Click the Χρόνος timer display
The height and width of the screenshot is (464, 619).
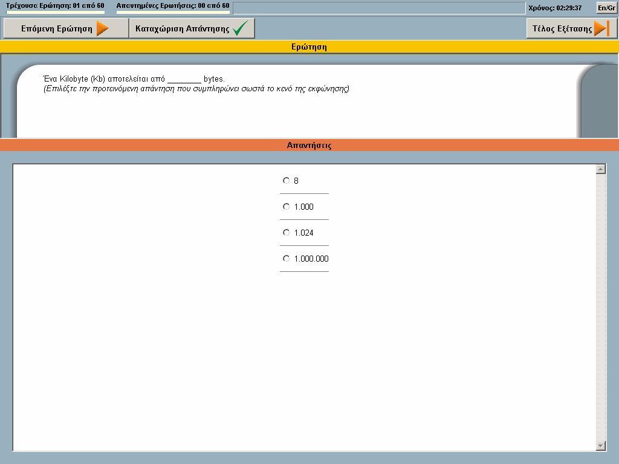[x=555, y=8]
